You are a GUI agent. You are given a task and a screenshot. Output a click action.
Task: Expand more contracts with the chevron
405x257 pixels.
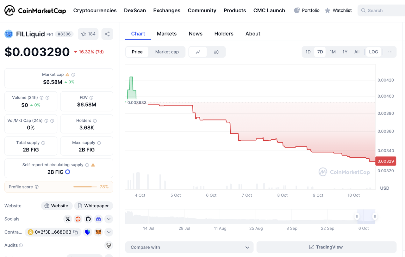point(109,232)
